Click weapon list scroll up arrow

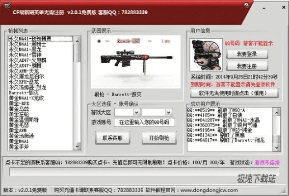(x=77, y=41)
